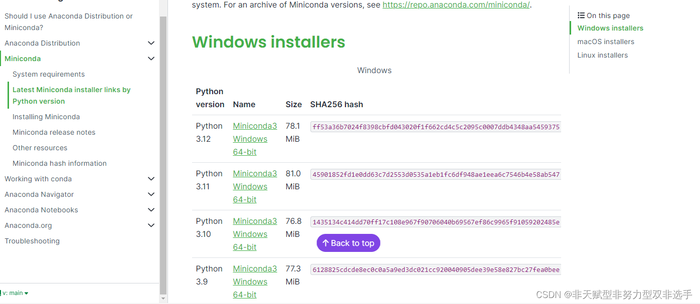Open Anaconda Notebooks section
This screenshot has width=700, height=304.
[x=41, y=210]
